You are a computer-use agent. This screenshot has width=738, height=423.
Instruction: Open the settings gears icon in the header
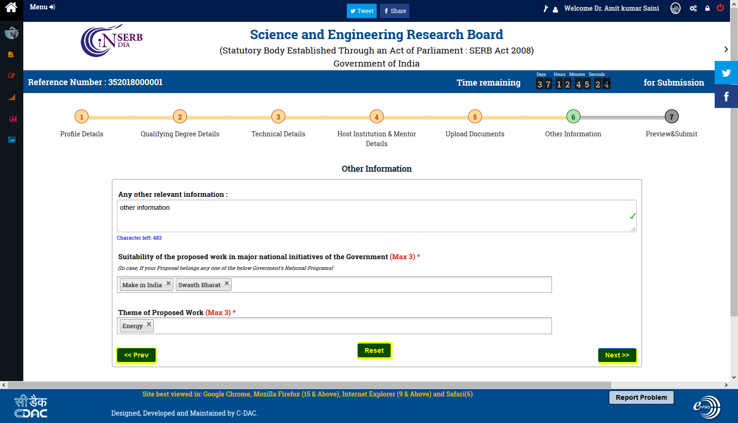[x=693, y=8]
